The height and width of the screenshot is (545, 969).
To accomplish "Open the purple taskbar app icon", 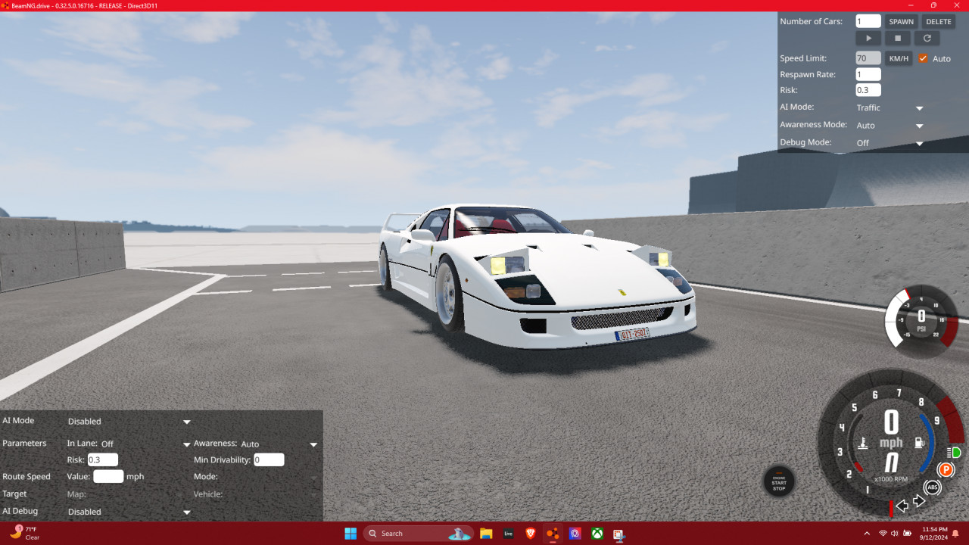I will click(x=575, y=534).
